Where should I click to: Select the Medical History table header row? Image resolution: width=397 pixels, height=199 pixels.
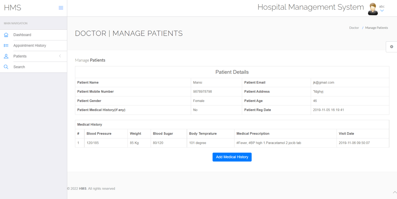89,124
